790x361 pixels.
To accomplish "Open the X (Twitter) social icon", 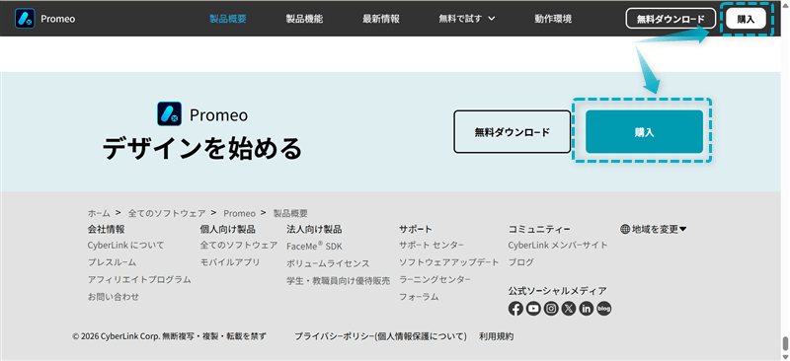I will coord(569,309).
